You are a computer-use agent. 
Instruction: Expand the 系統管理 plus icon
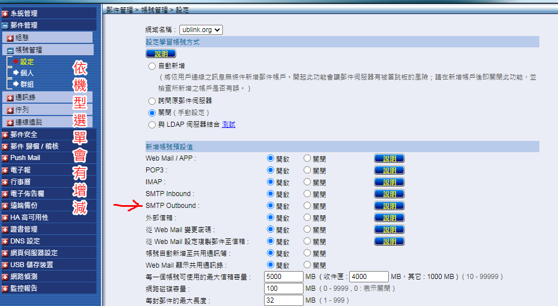click(x=5, y=14)
